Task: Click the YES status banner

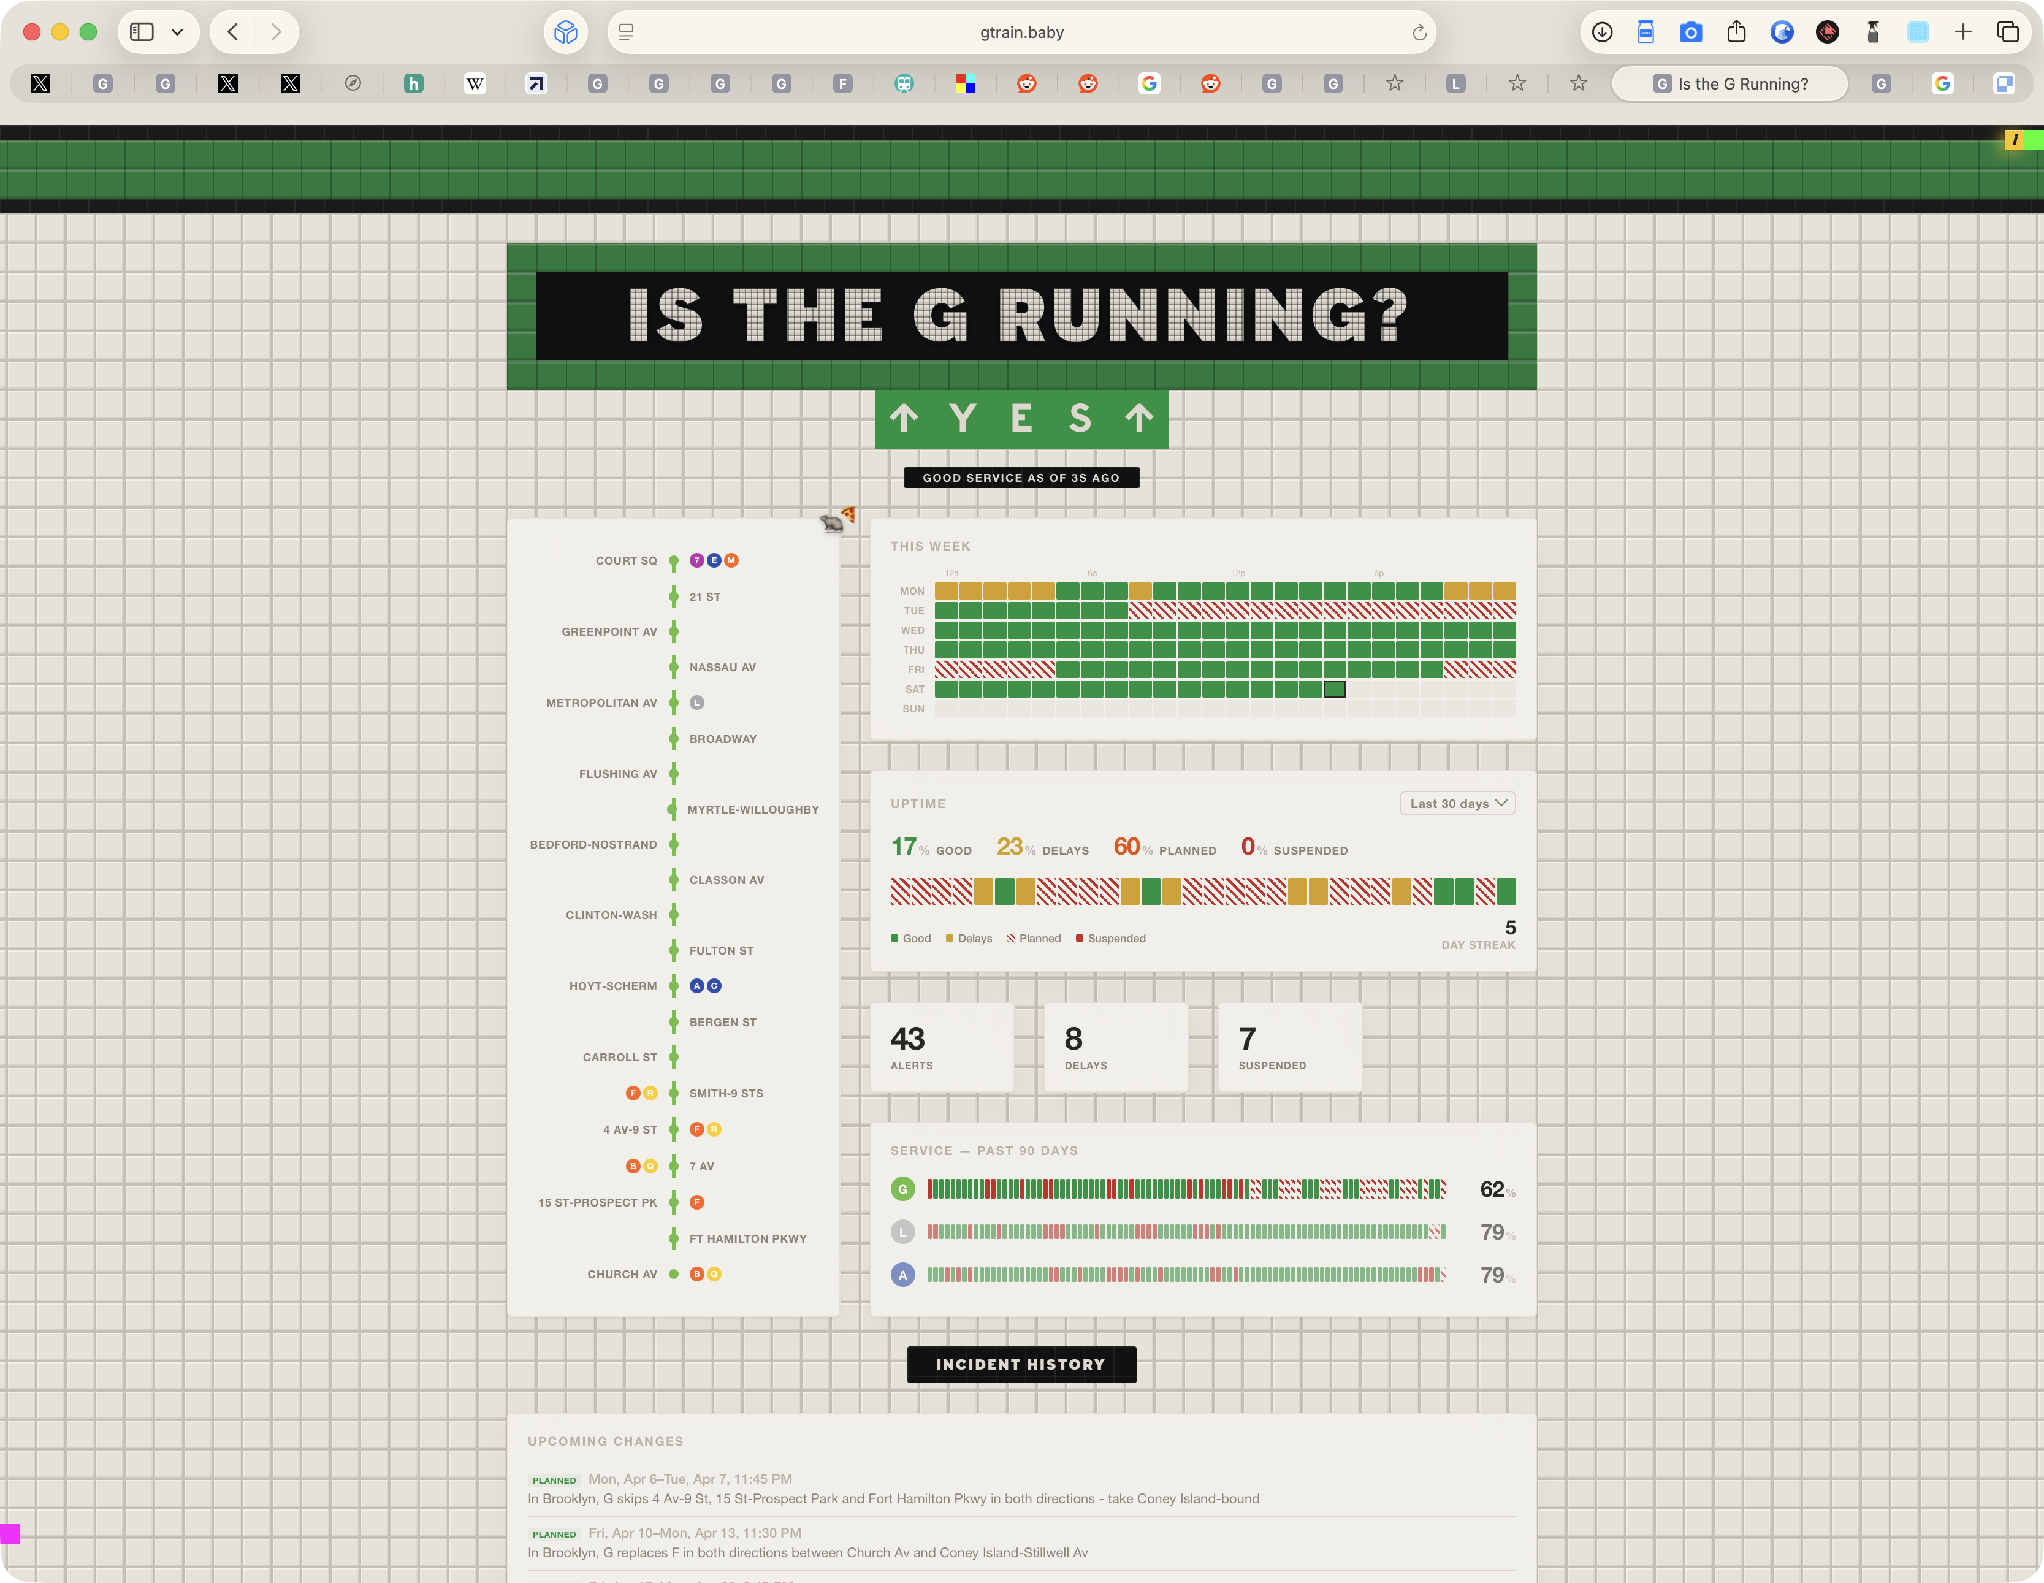Action: coord(1021,419)
